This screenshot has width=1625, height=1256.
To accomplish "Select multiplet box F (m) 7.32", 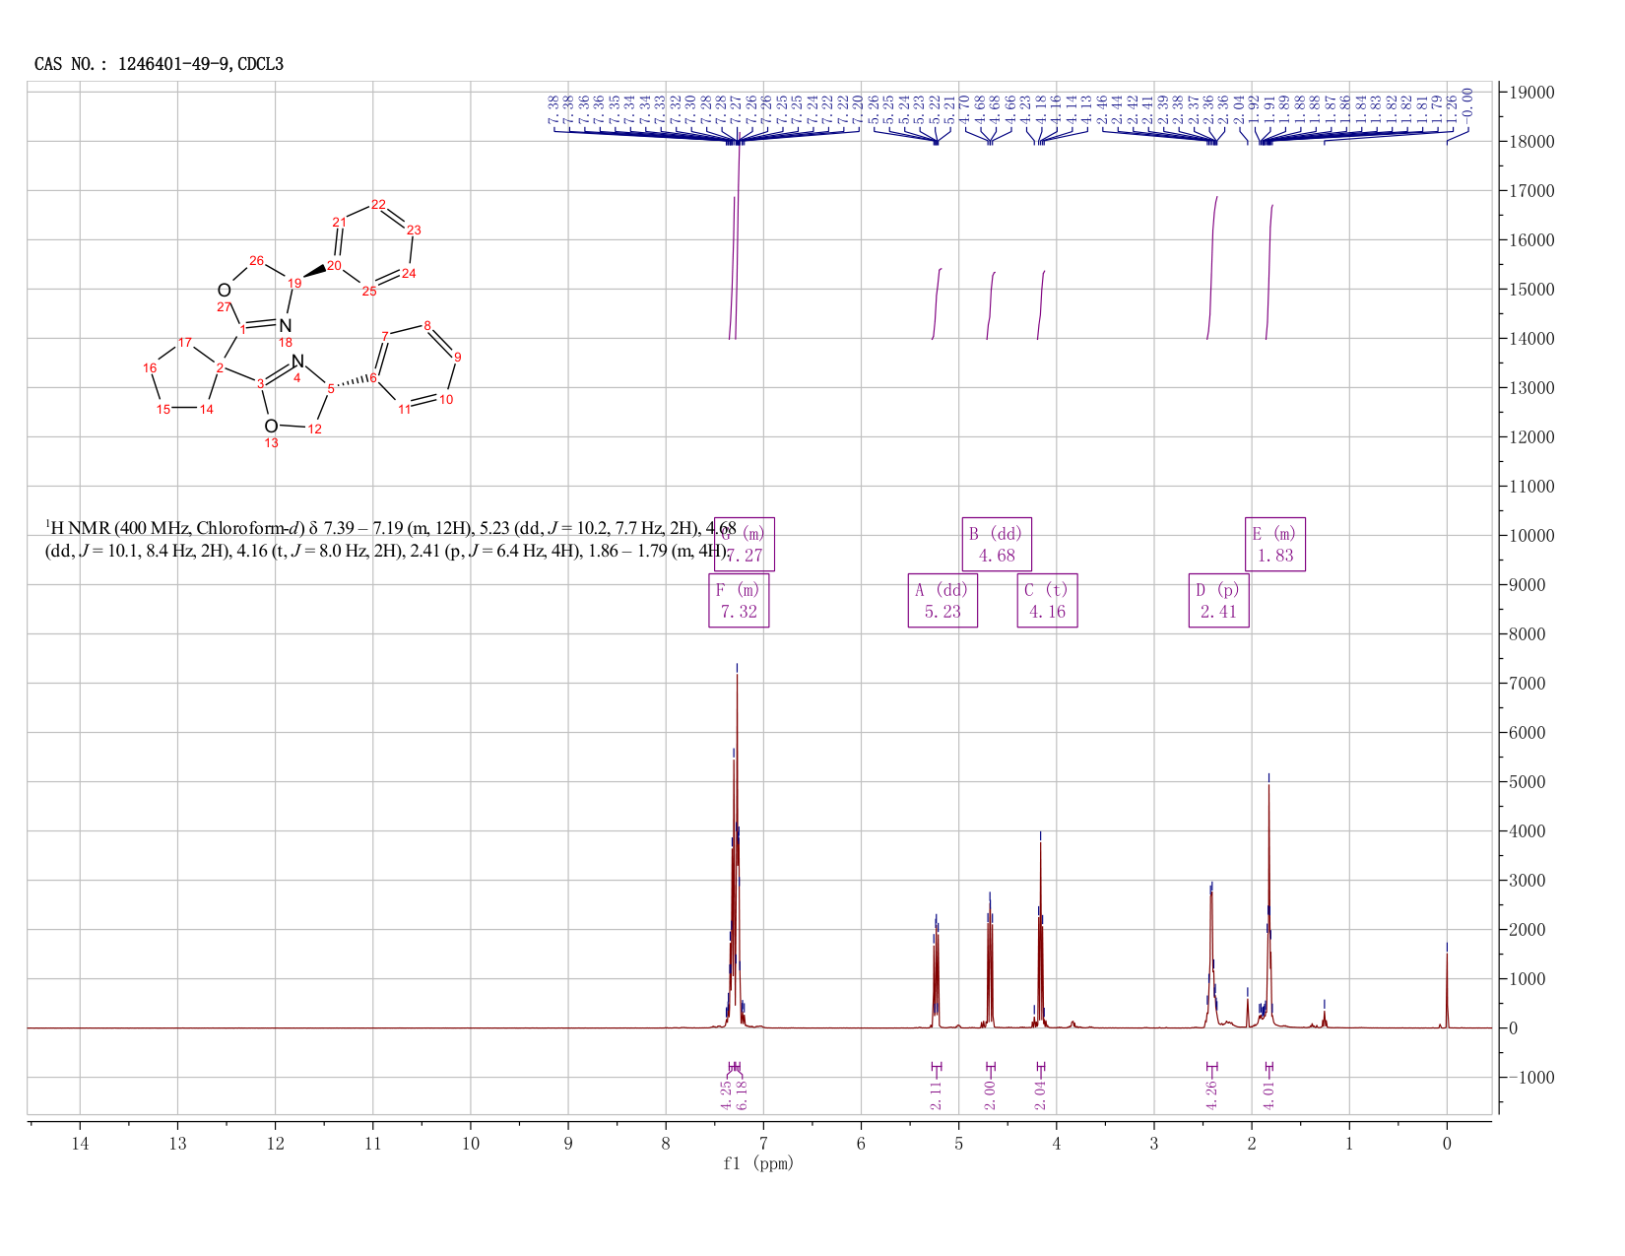I will [x=739, y=600].
